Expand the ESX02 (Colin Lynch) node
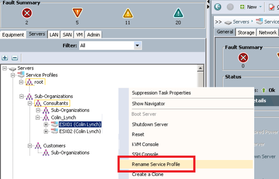Viewport: 279px width, 179px height. tap(46, 132)
